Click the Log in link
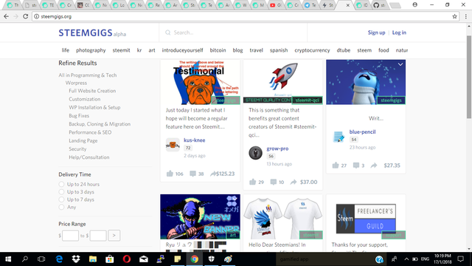Image resolution: width=472 pixels, height=266 pixels. pyautogui.click(x=399, y=33)
